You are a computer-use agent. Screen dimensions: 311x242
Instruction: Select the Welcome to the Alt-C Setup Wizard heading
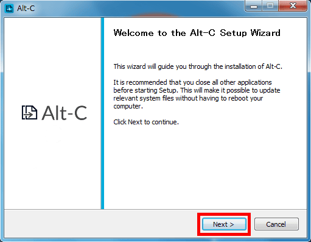pyautogui.click(x=197, y=33)
